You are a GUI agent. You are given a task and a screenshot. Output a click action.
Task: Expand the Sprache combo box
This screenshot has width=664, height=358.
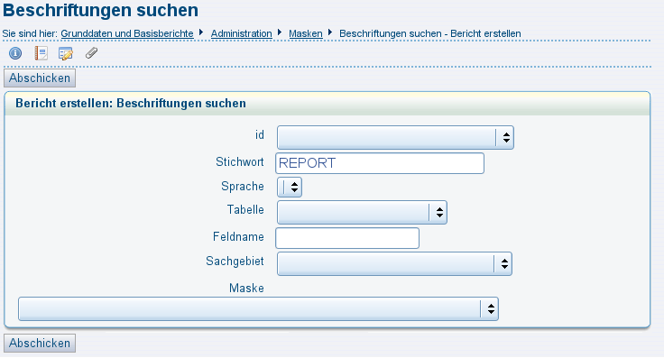290,187
